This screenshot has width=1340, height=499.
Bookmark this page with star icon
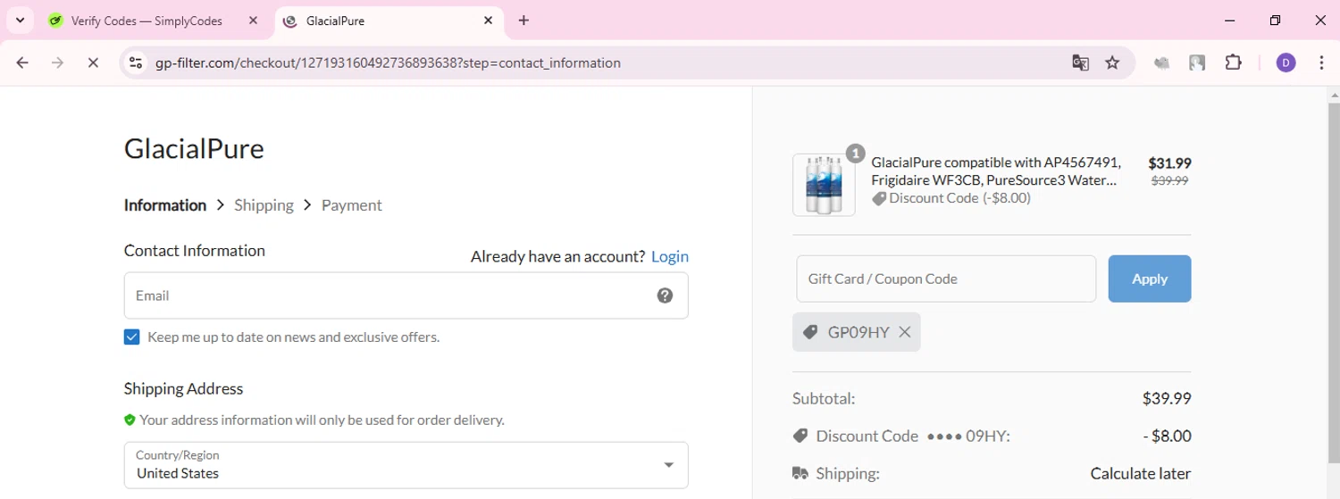[x=1112, y=62]
